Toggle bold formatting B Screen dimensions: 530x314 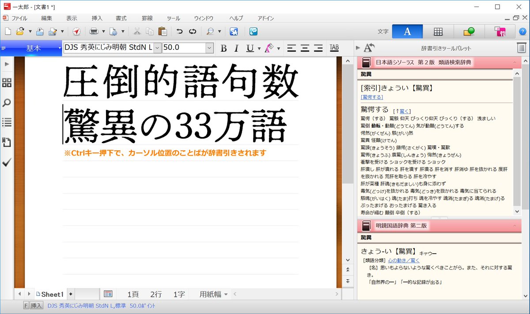coord(223,48)
